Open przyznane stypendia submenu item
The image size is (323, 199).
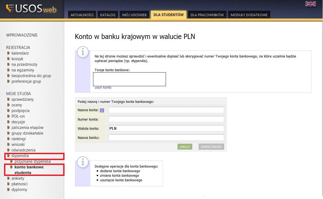point(33,161)
